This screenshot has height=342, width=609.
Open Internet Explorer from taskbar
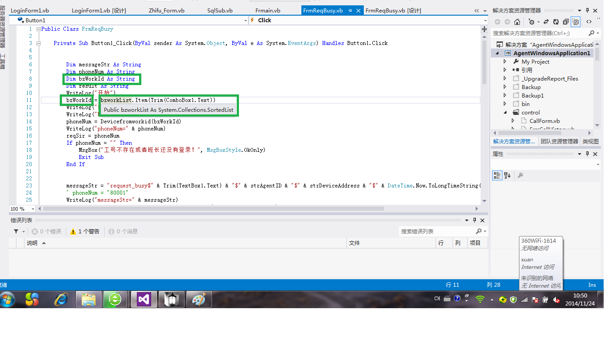[x=61, y=299]
